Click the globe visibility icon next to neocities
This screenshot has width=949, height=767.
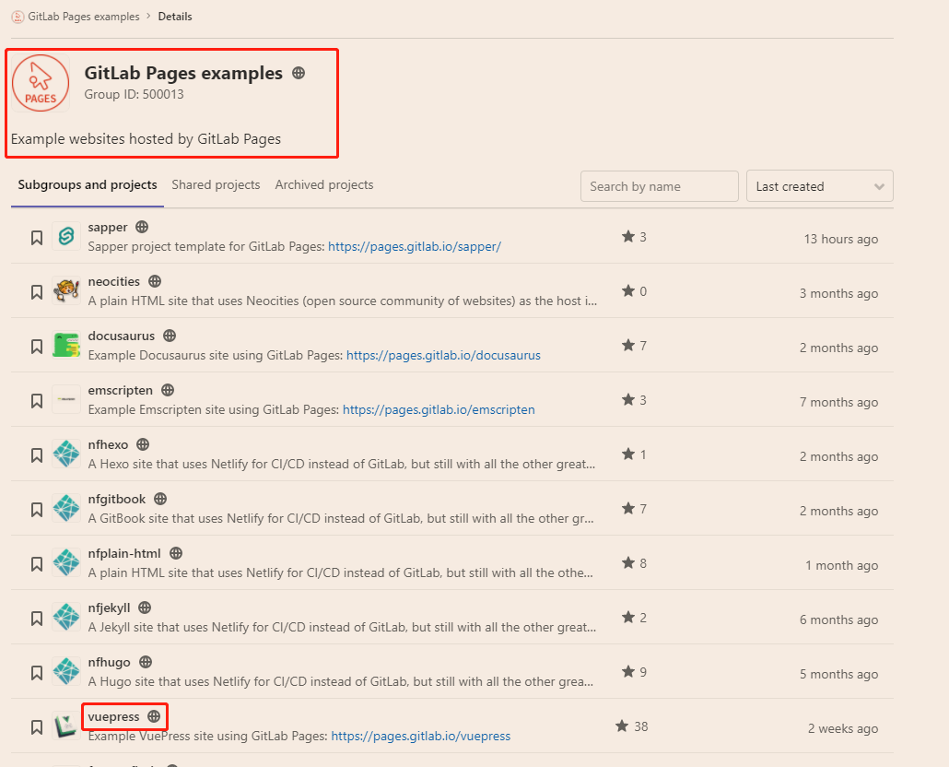[155, 281]
